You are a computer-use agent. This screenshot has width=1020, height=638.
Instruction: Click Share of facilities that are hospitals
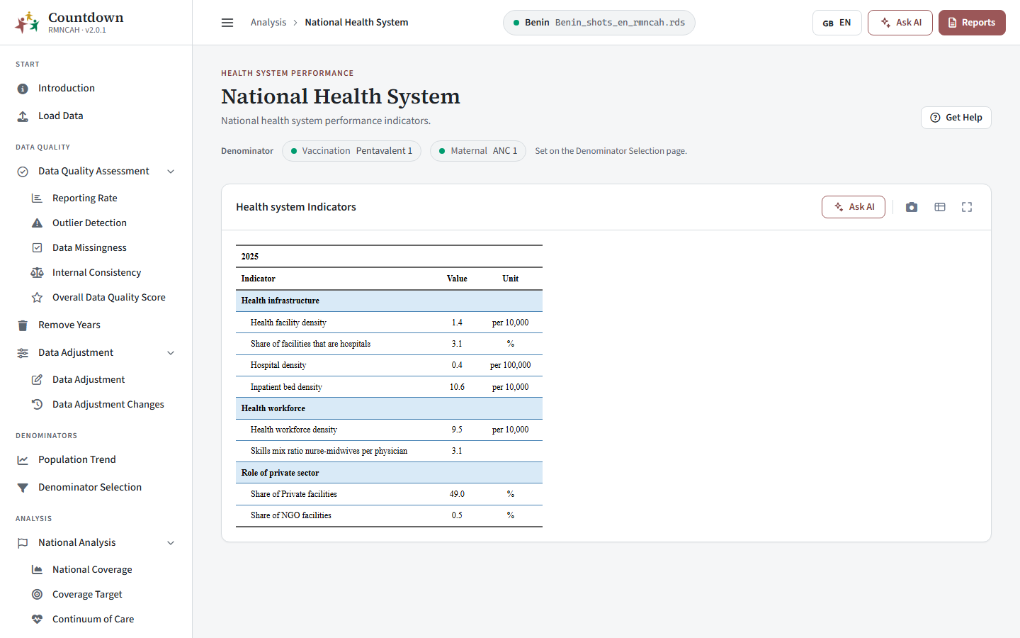pyautogui.click(x=389, y=344)
